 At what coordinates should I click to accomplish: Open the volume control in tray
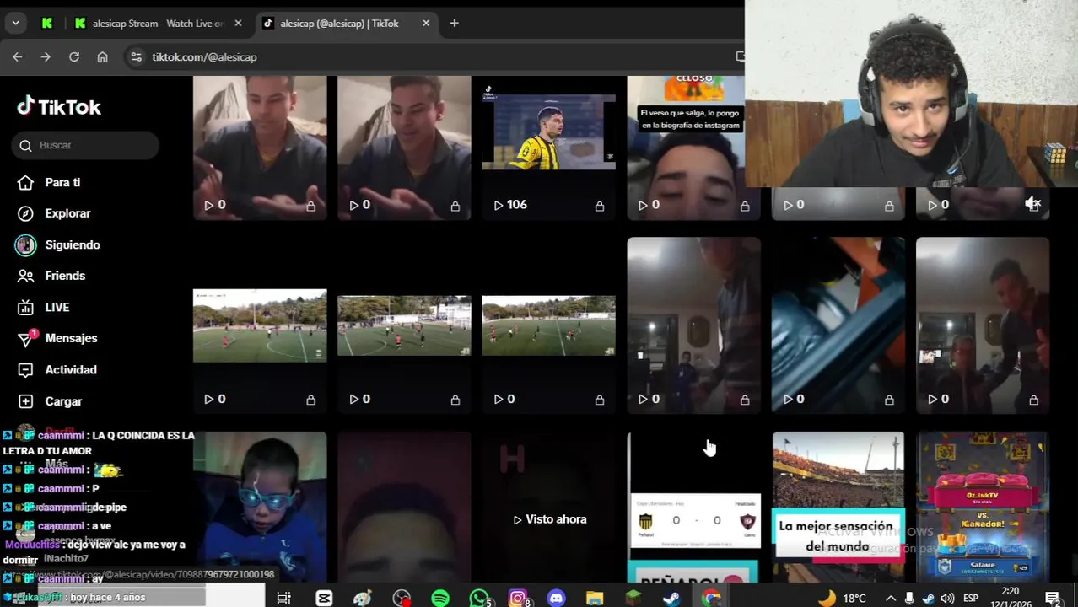click(x=947, y=598)
